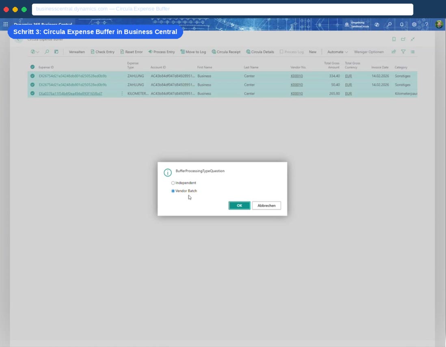Click the New menu item
The height and width of the screenshot is (347, 446).
coord(313,52)
